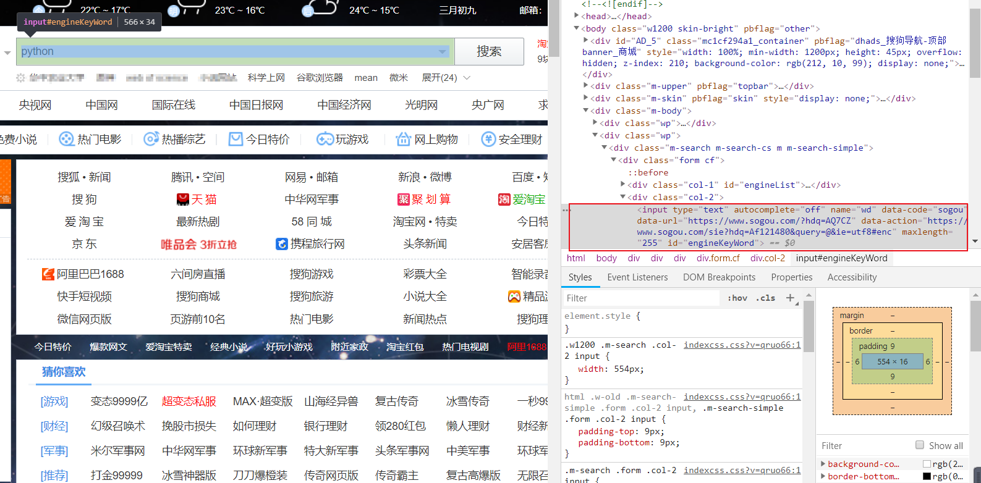Switch to the Accessibility tab

pos(852,277)
